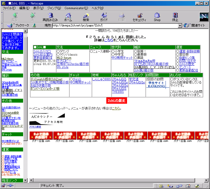Click the component bar grip handle icon
This screenshot has width=210, height=189.
pyautogui.click(x=155, y=186)
